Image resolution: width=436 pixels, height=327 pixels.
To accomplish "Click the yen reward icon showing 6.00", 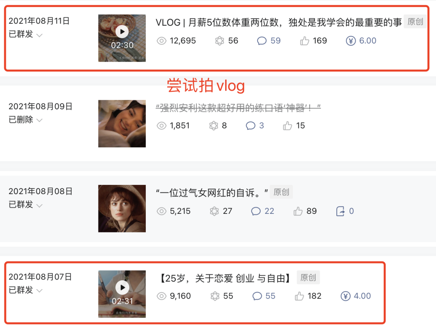I will (x=351, y=41).
